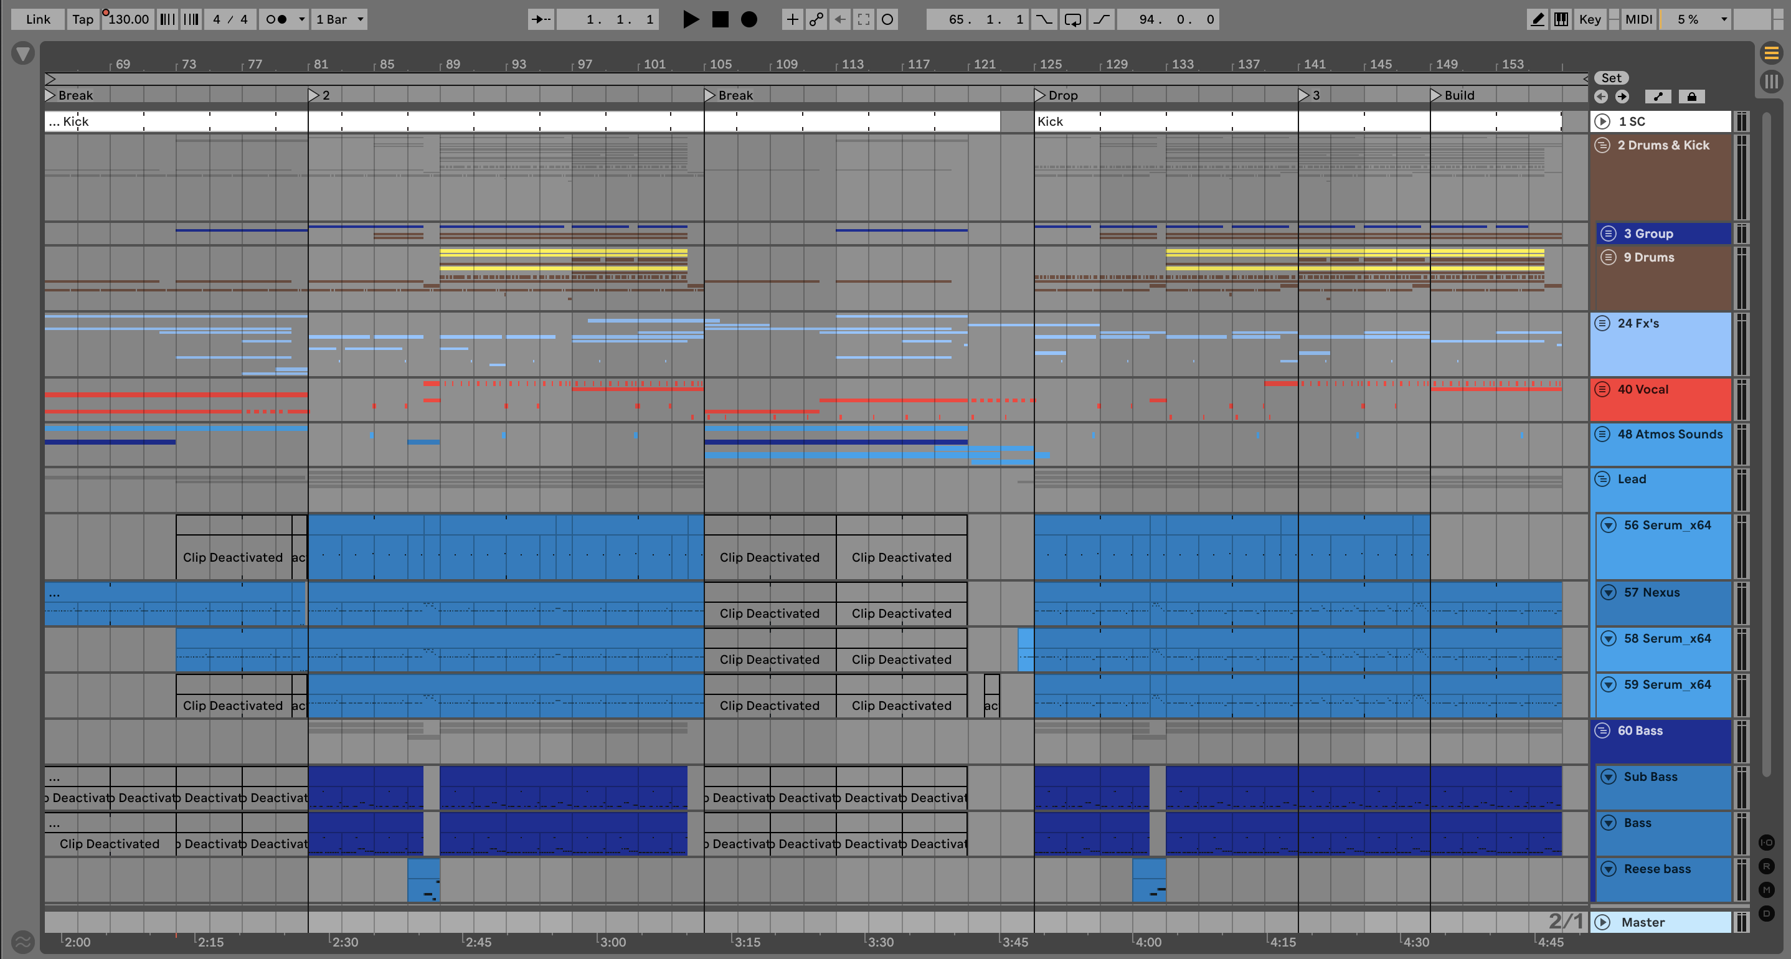Open quantization menu showing 1 Bar
Image resolution: width=1791 pixels, height=959 pixels.
tap(339, 19)
